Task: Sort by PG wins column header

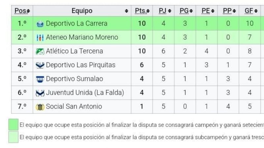Action: point(186,11)
